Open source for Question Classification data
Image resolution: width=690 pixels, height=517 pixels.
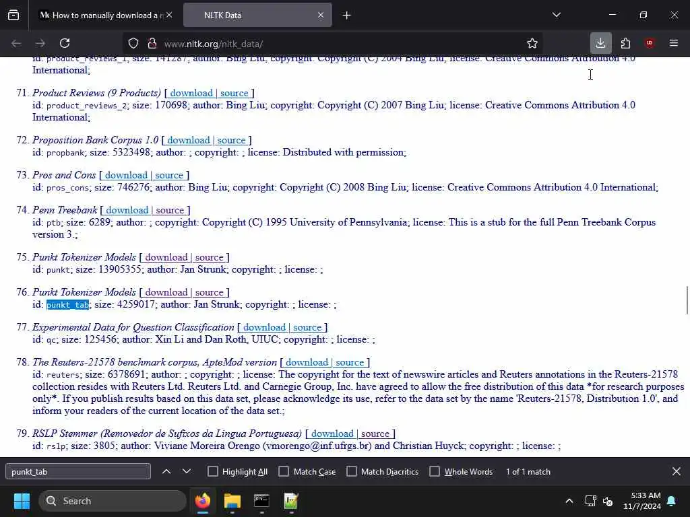pos(307,328)
